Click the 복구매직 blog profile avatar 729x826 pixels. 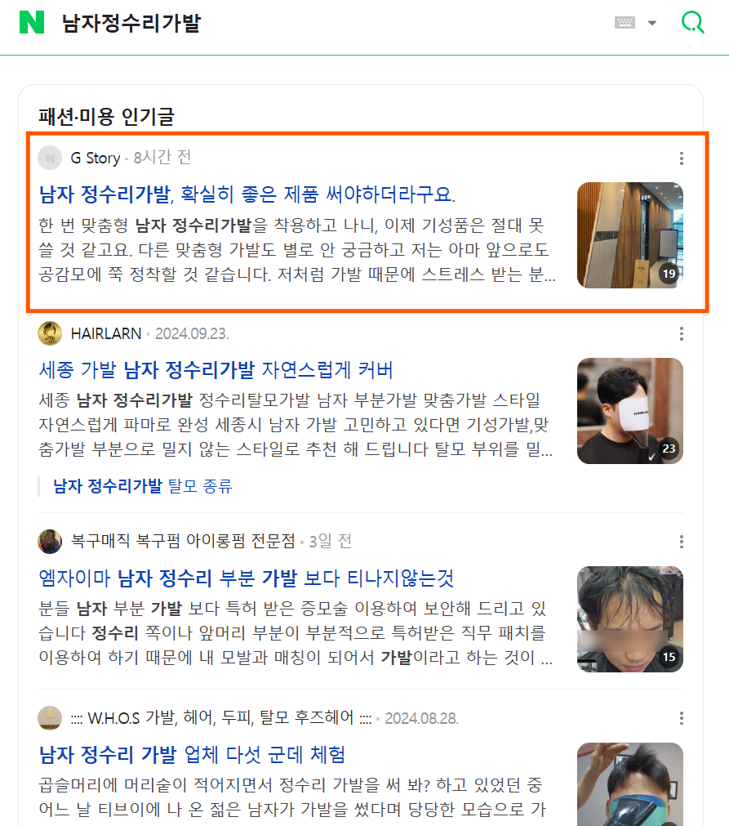click(x=50, y=542)
